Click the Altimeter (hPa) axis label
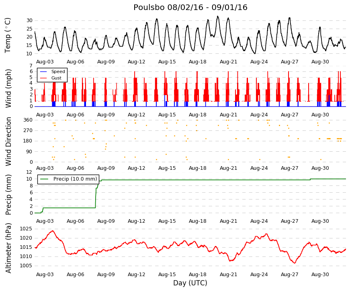The image size is (350, 291). 8,248
